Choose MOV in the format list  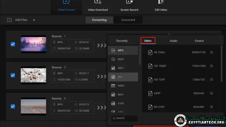coord(123,59)
